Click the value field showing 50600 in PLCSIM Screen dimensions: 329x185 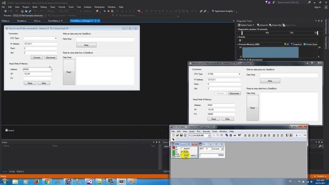tap(212, 155)
